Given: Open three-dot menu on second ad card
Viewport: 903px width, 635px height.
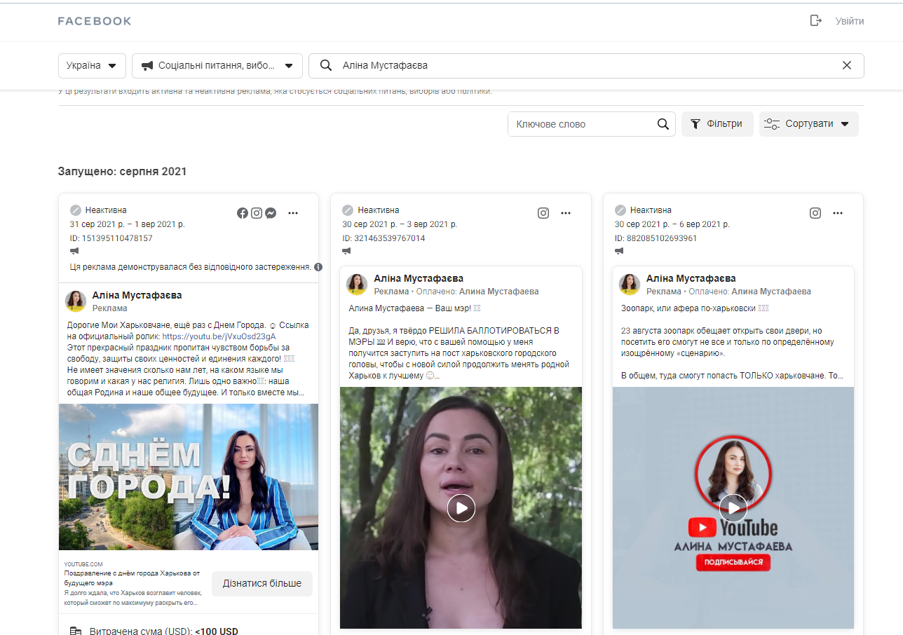Looking at the screenshot, I should (566, 213).
